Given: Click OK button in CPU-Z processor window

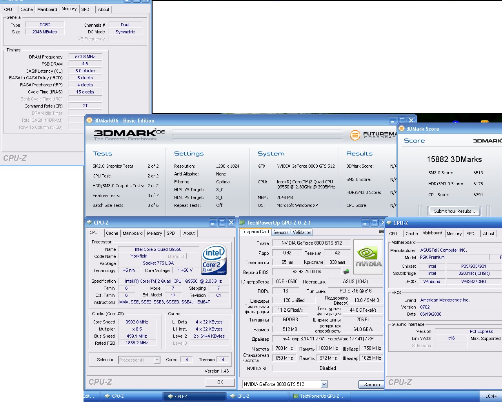Looking at the screenshot, I should [220, 382].
